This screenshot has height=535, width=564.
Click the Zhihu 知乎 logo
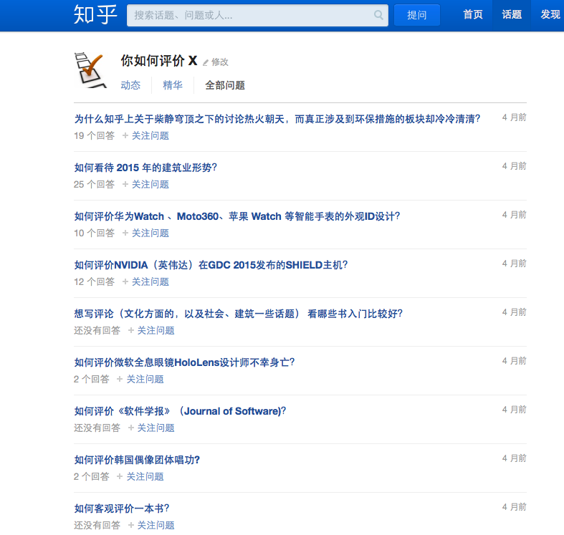point(95,15)
